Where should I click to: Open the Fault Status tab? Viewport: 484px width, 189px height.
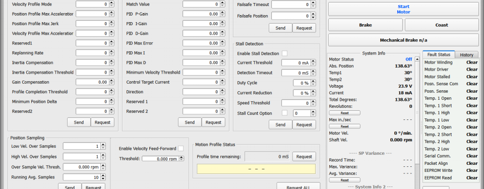click(439, 54)
